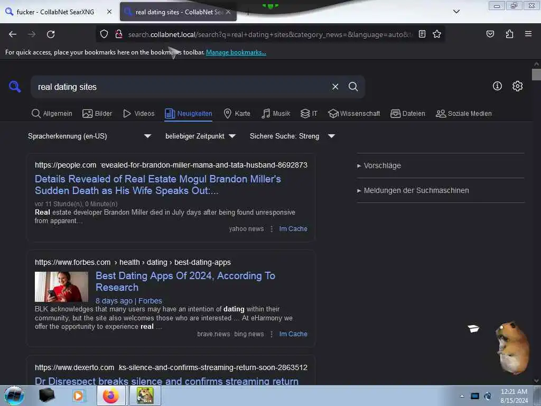Click the insecure connection lock icon
The height and width of the screenshot is (406, 541).
[119, 34]
